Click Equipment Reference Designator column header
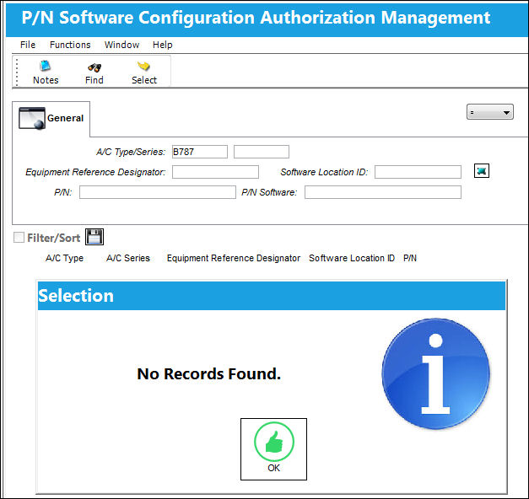 (234, 258)
